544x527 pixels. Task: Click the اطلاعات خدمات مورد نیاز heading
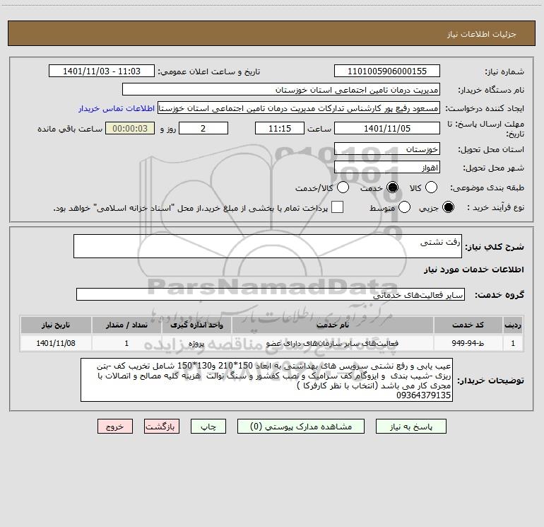pyautogui.click(x=474, y=270)
